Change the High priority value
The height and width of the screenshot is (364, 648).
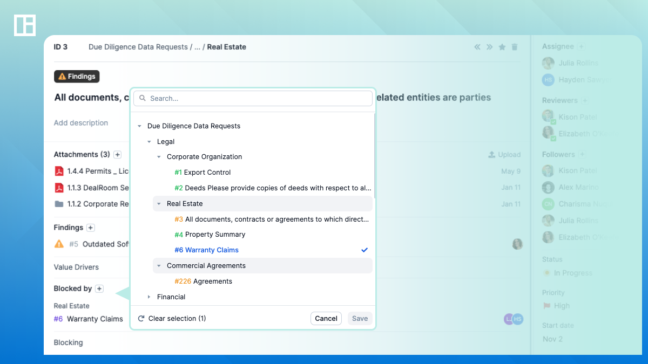(x=556, y=306)
